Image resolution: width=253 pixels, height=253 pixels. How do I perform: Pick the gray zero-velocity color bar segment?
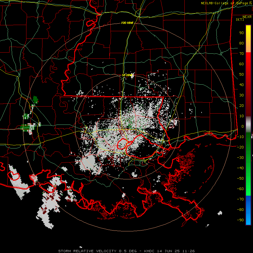248,124
